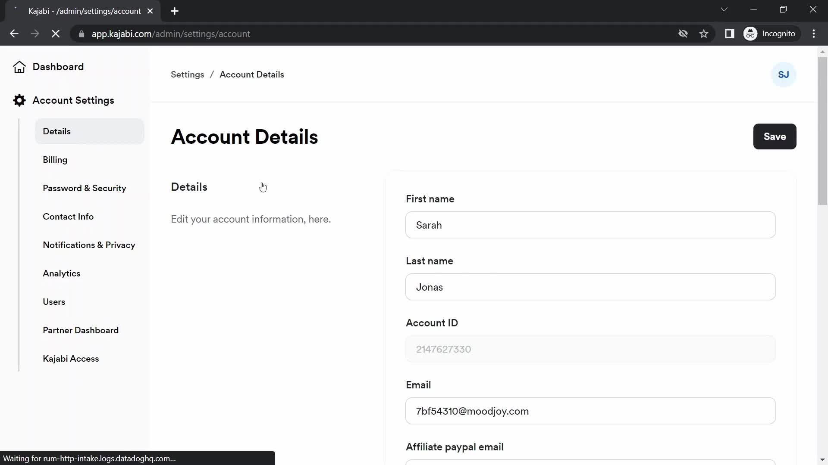Image resolution: width=828 pixels, height=465 pixels.
Task: Click the bookmark/star icon in toolbar
Action: (704, 34)
